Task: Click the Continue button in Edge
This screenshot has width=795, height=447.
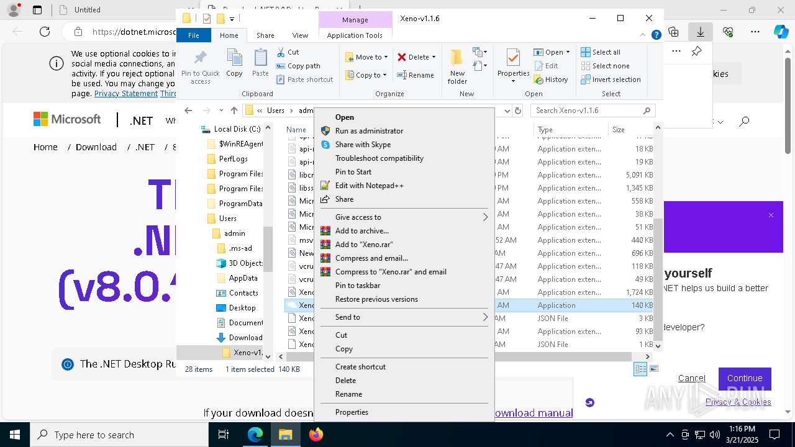Action: point(745,378)
